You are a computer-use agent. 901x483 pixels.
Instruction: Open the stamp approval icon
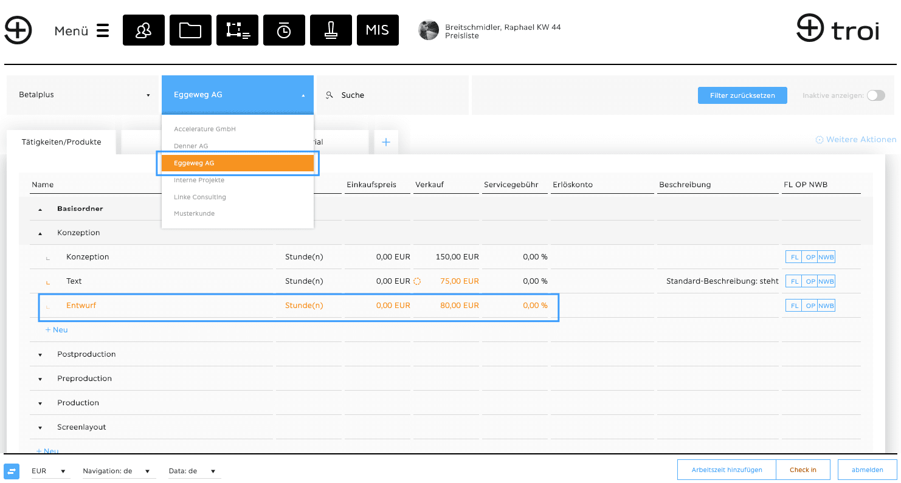pos(331,30)
